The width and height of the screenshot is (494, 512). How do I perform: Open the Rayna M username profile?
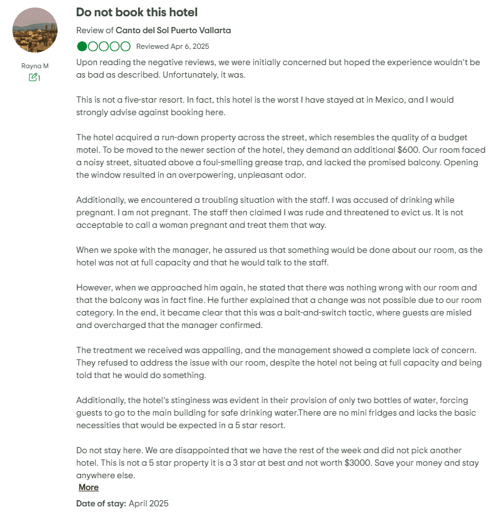pyautogui.click(x=35, y=66)
